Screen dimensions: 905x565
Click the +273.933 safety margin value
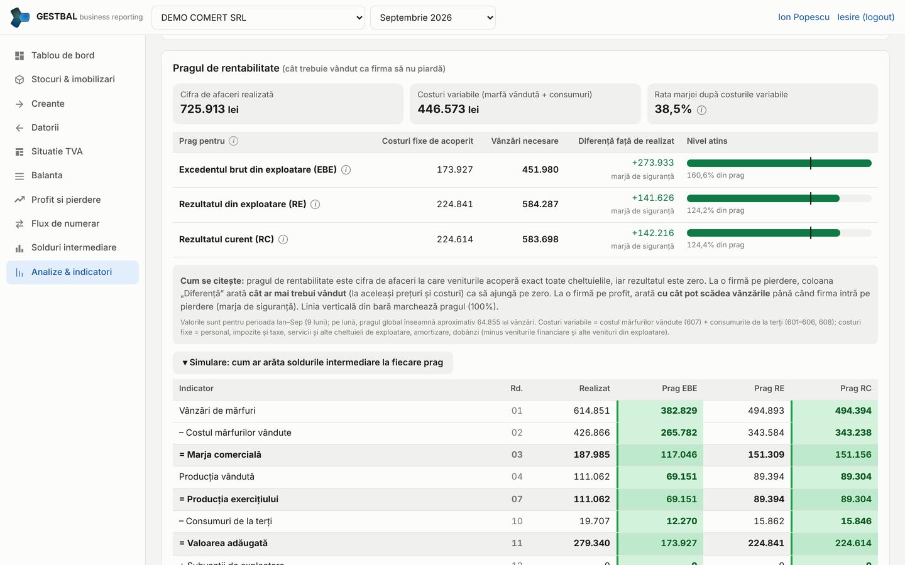(653, 163)
